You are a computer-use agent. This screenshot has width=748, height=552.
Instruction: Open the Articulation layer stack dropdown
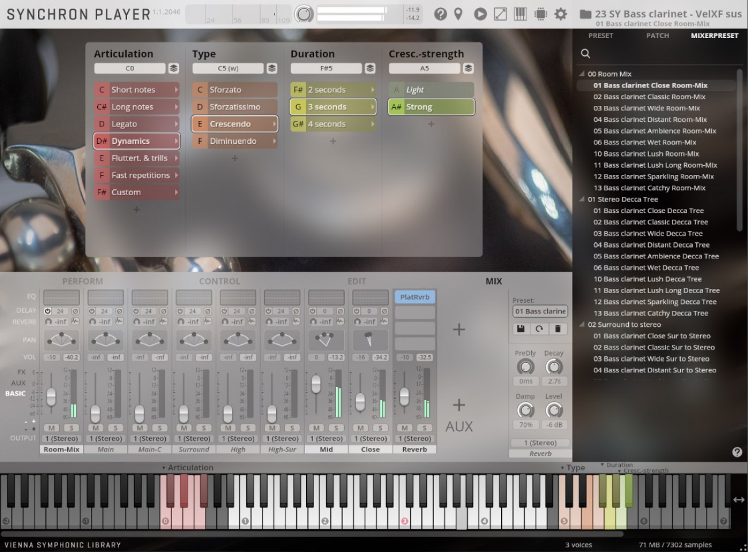tap(174, 68)
